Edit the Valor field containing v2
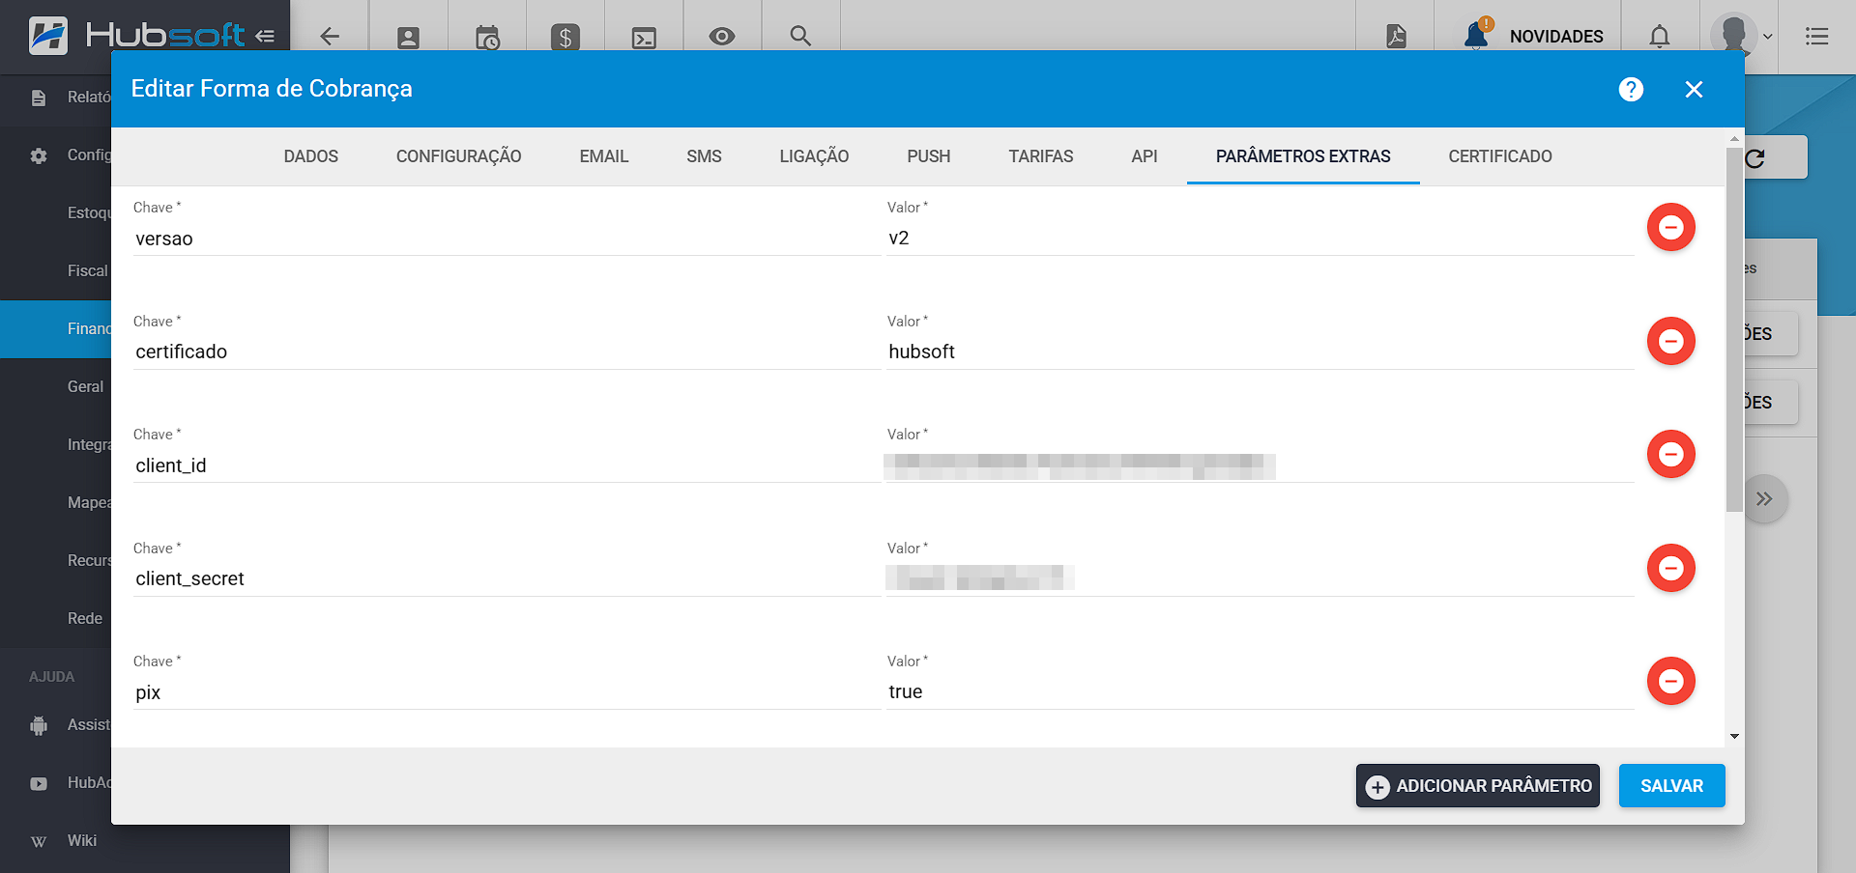Screen dimensions: 1856x873 (x=1260, y=239)
